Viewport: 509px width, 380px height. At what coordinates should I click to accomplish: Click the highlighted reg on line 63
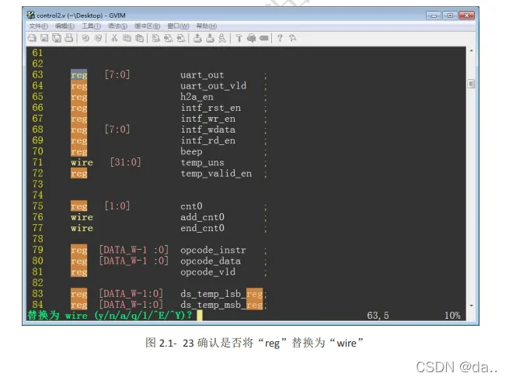tap(79, 74)
